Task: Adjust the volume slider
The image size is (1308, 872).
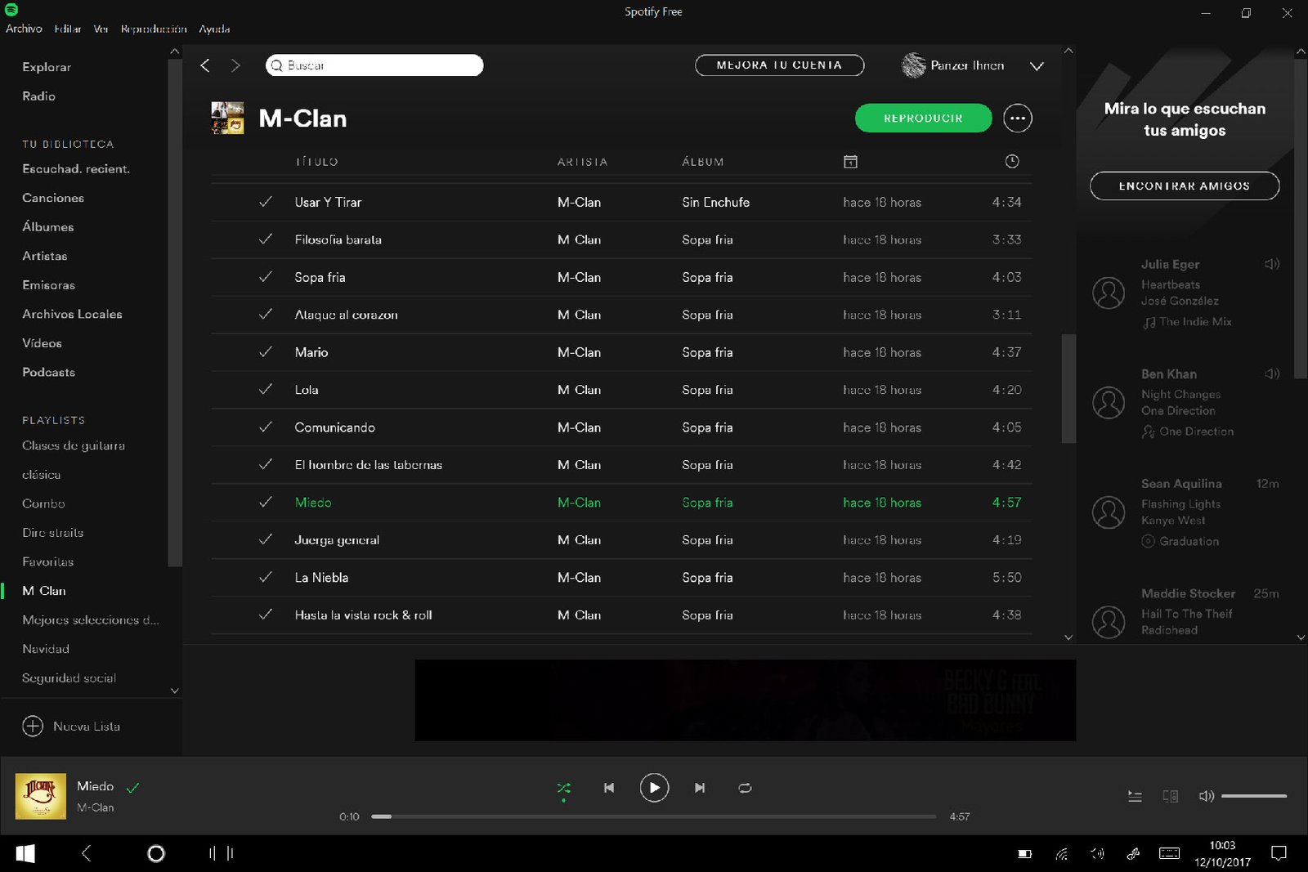Action: tap(1253, 796)
